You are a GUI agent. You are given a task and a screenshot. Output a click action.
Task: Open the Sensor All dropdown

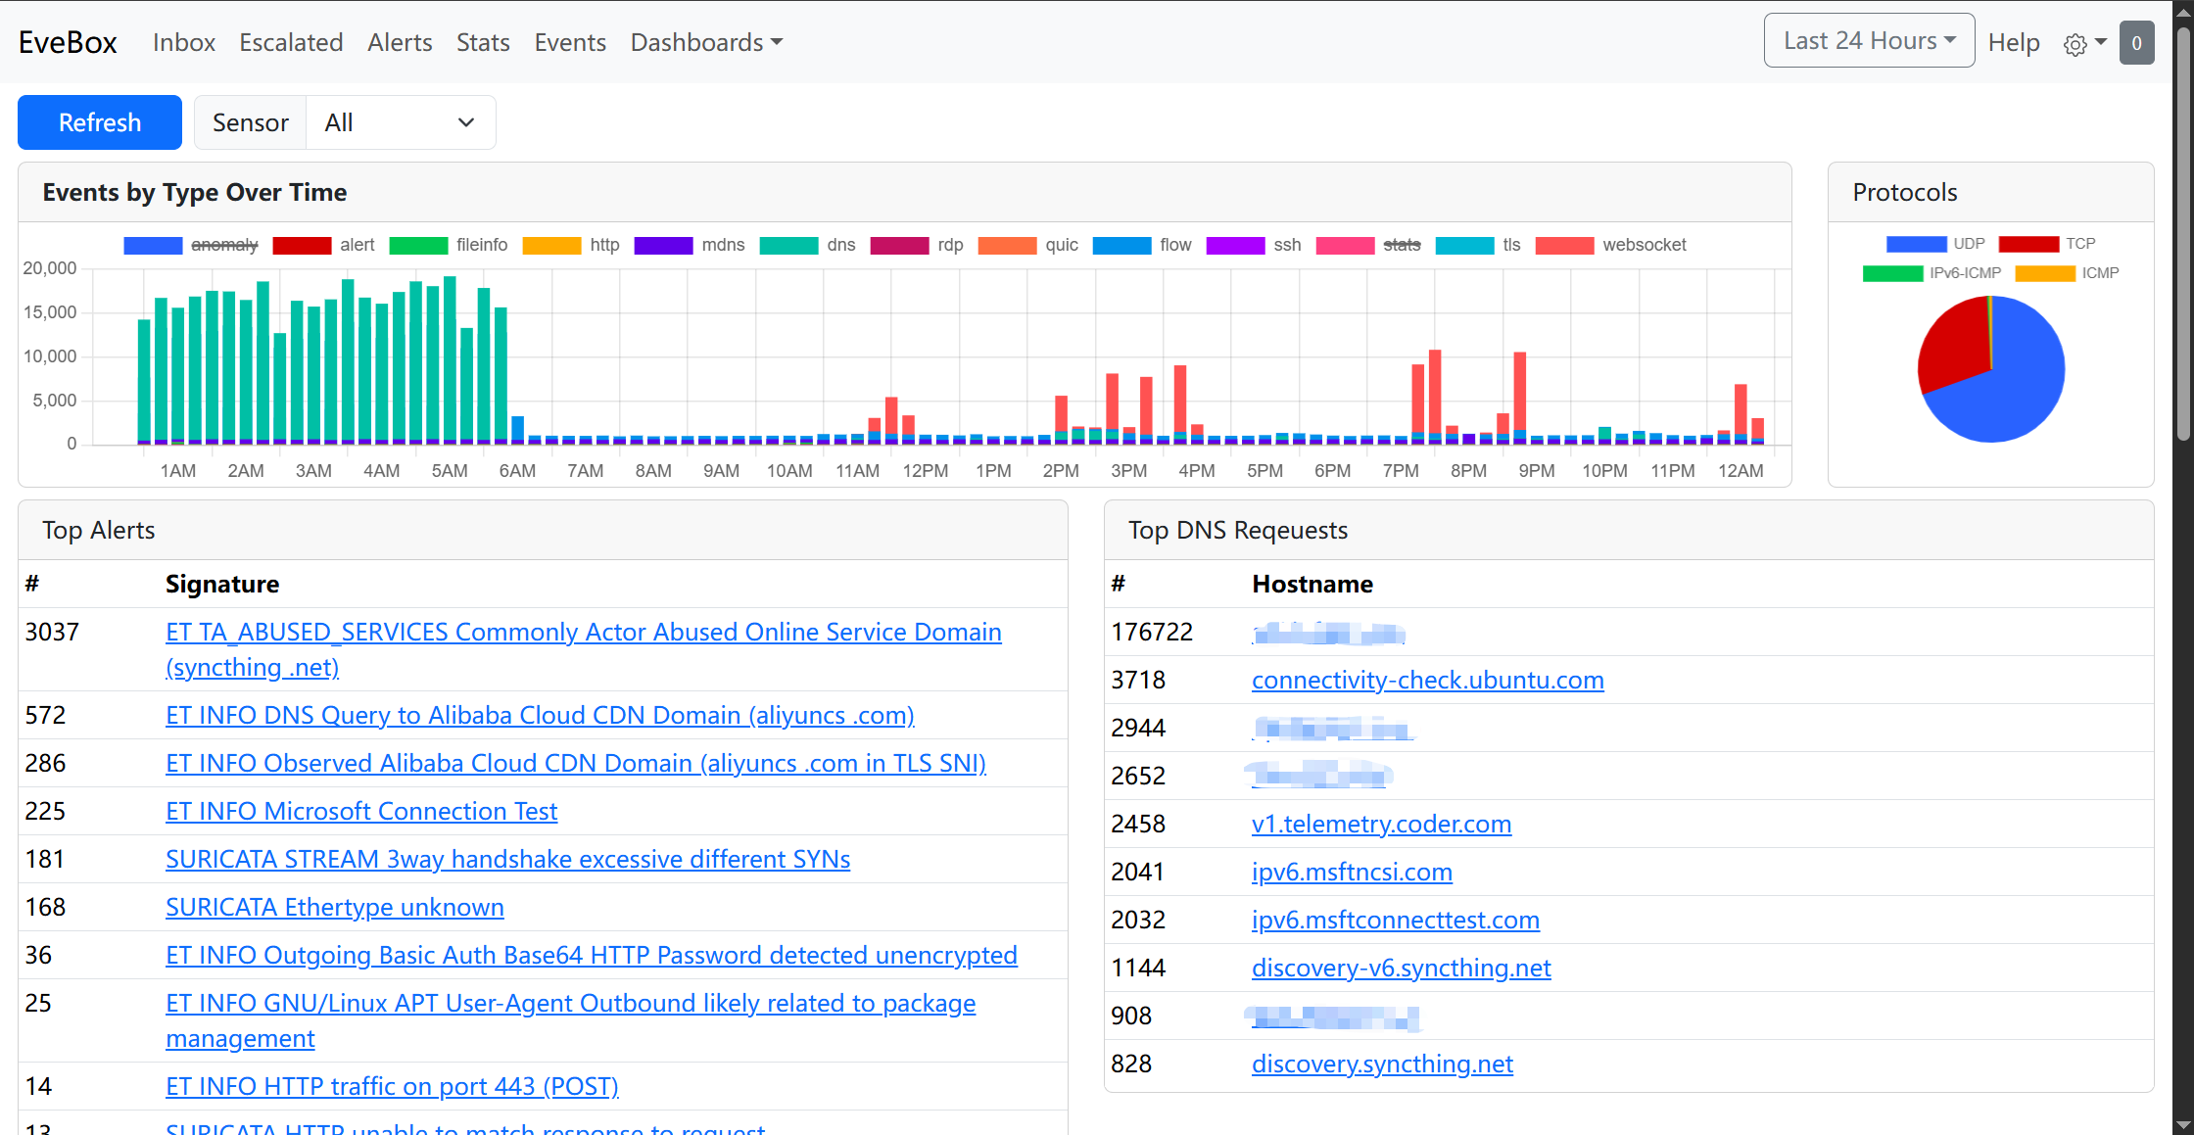tap(401, 122)
